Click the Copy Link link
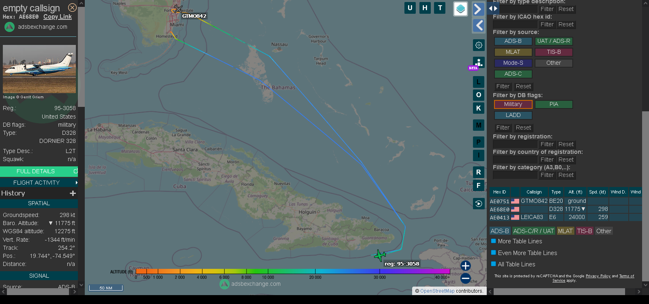This screenshot has height=304, width=649. pos(58,17)
